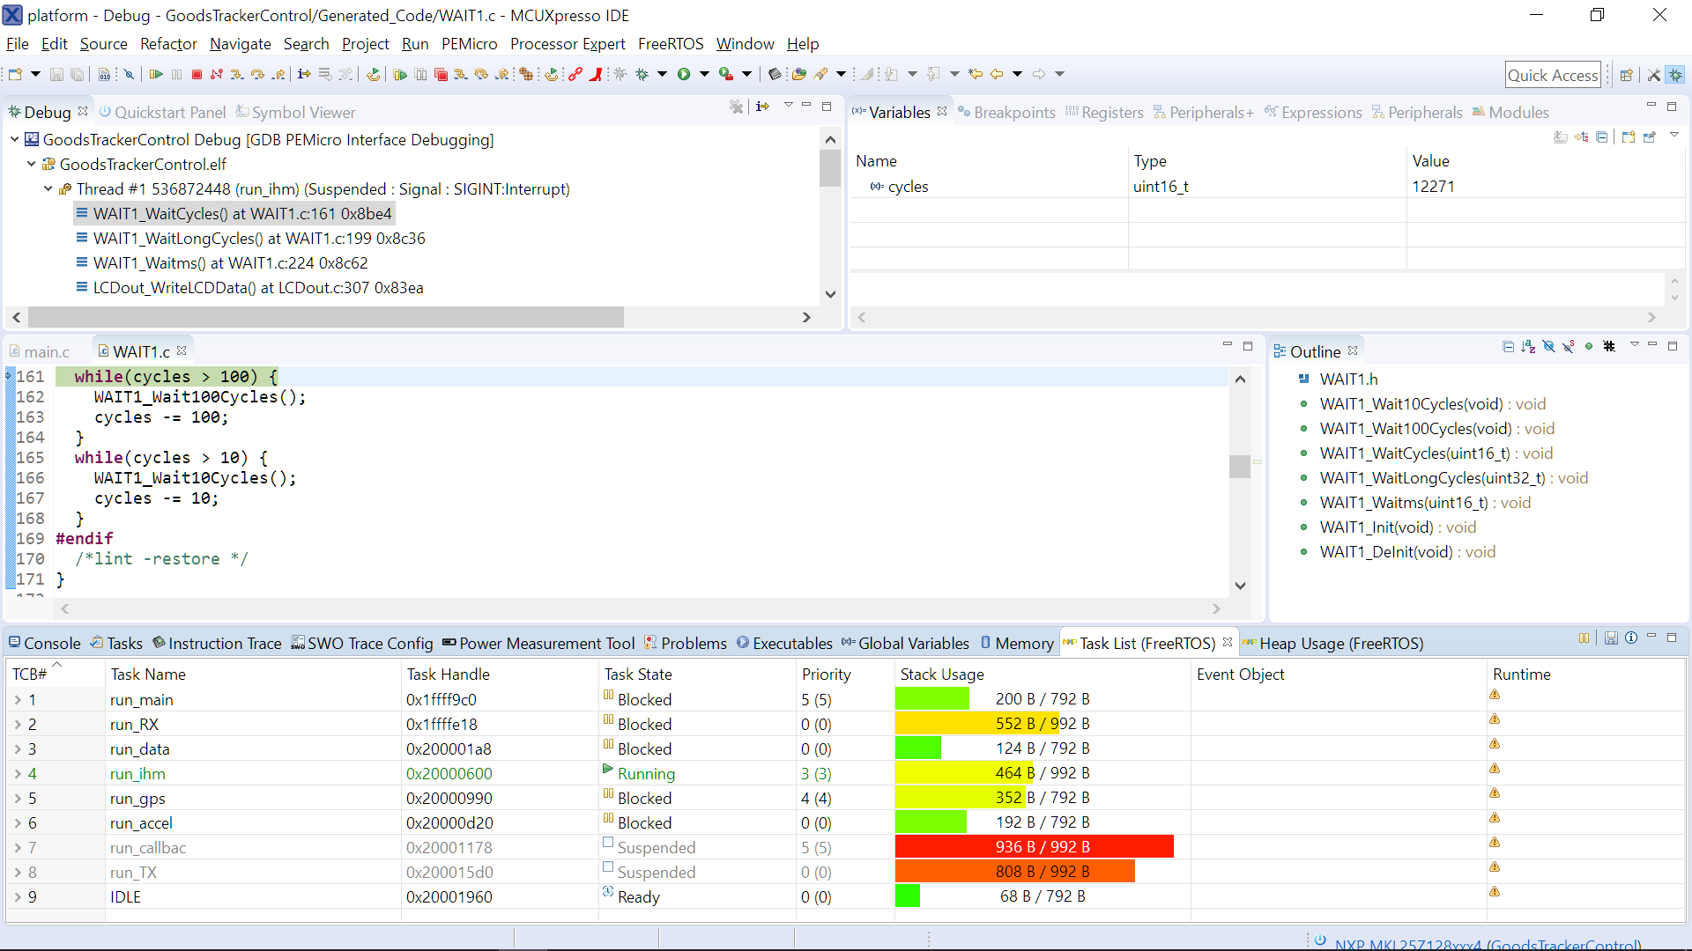
Task: Click the SWO Trace Config tab icon
Action: 299,642
